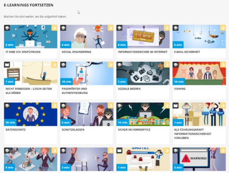Select the hacker over houses Homeoffice thumbnail

[143, 114]
